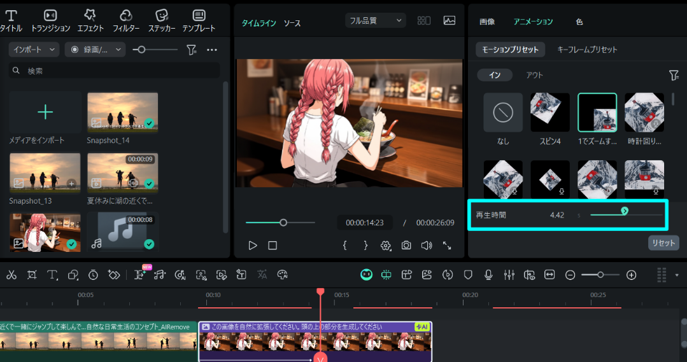Click the text-to-video icon
The height and width of the screenshot is (362, 687).
tap(407, 275)
